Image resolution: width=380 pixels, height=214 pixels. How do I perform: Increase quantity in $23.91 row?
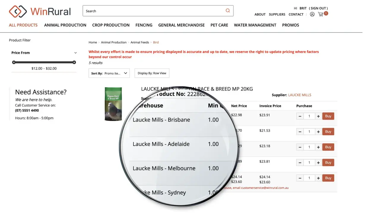(318, 116)
